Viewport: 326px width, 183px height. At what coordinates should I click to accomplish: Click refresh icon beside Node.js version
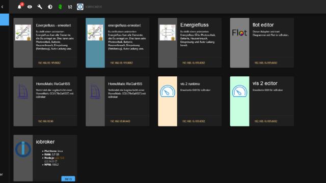[x=56, y=161]
